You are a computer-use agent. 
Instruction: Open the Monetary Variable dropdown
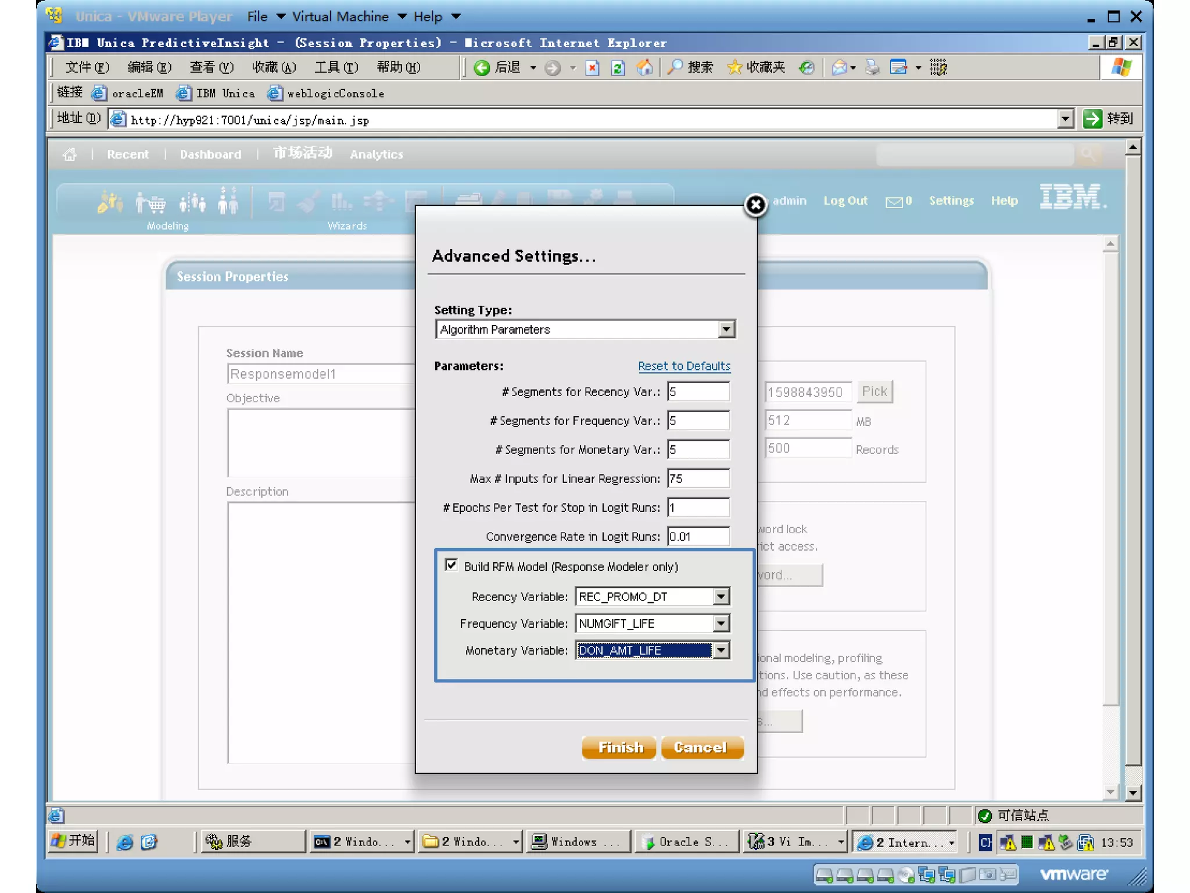coord(721,651)
